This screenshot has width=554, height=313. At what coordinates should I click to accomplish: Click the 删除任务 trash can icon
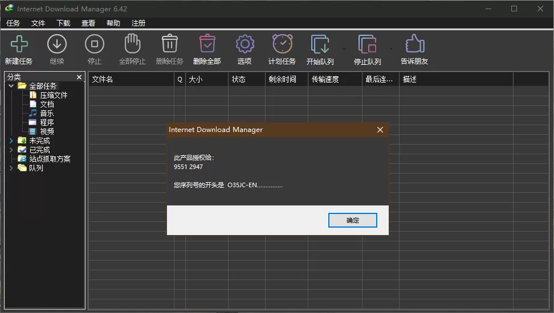170,44
